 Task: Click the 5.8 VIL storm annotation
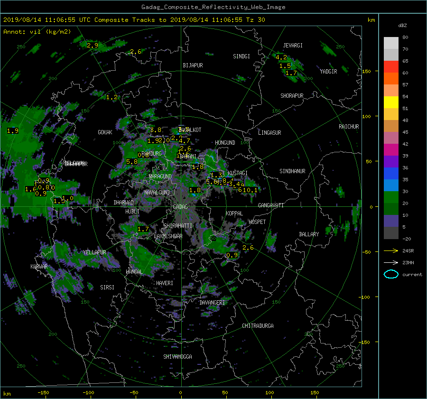132,162
